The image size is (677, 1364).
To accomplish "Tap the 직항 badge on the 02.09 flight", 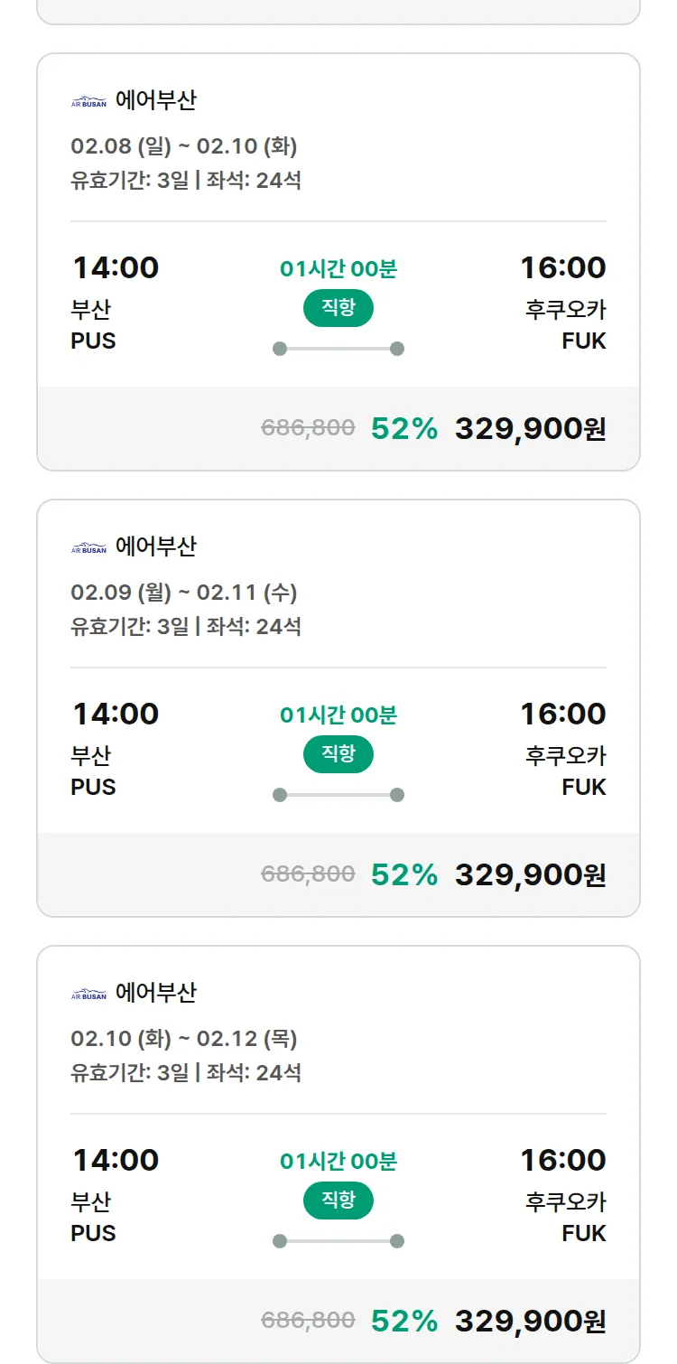I will coord(338,754).
